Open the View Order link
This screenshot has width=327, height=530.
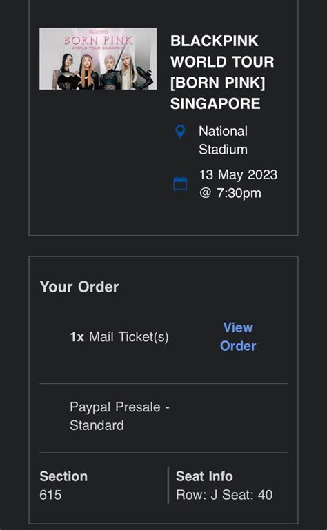pos(238,336)
